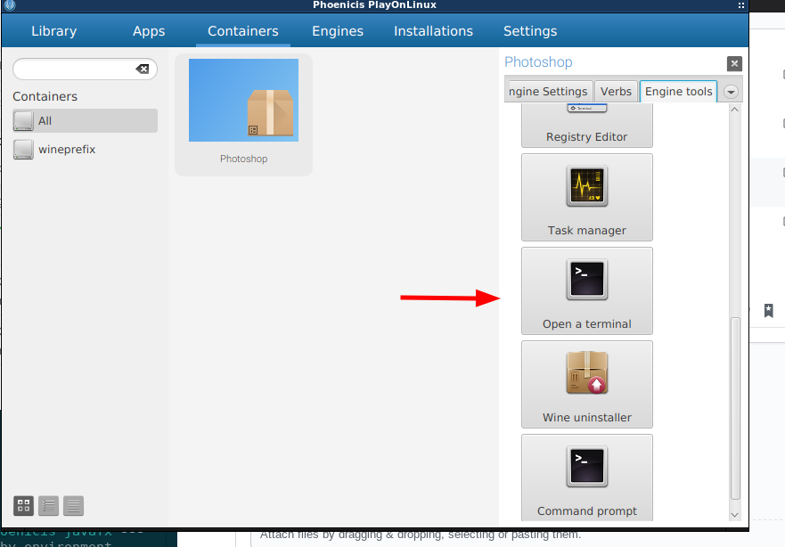This screenshot has width=785, height=547.
Task: Open the Settings tab
Action: point(530,31)
